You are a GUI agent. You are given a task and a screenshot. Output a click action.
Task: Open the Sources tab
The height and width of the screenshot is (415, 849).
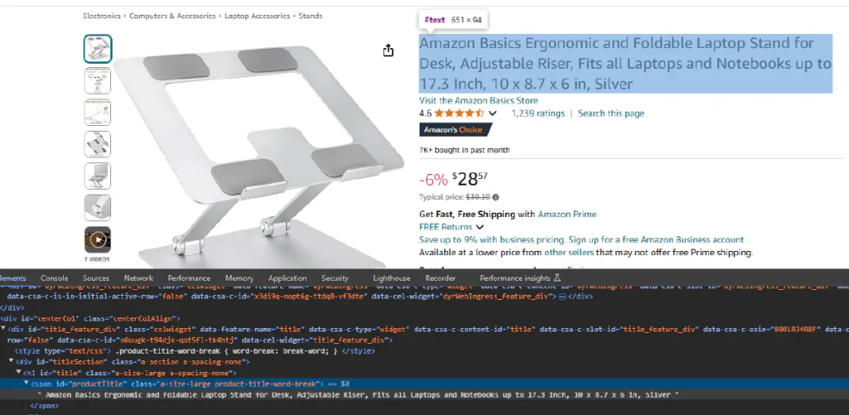[x=96, y=278]
